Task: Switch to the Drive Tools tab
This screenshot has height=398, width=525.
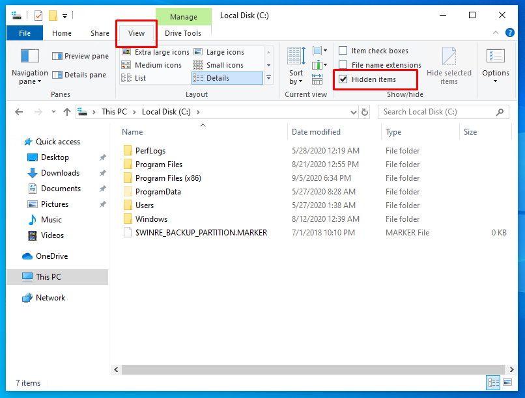Action: (x=183, y=33)
